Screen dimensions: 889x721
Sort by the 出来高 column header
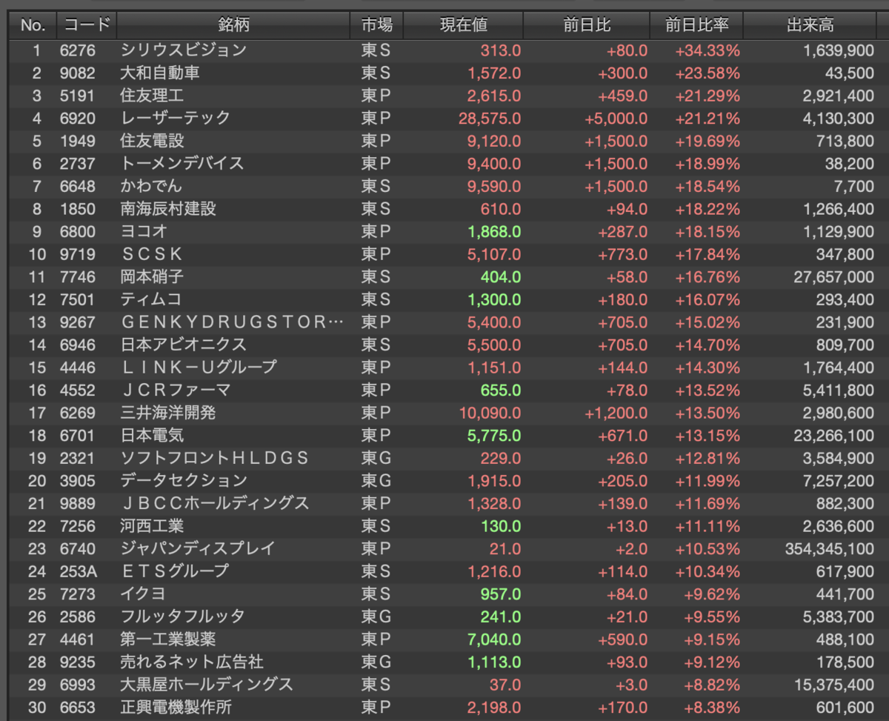[810, 25]
